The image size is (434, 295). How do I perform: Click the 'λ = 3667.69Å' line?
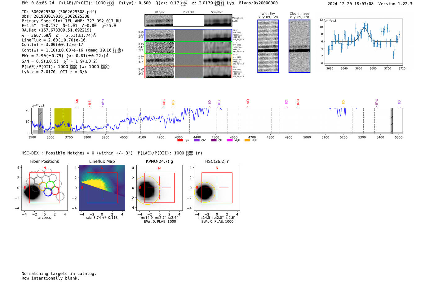coord(59,35)
